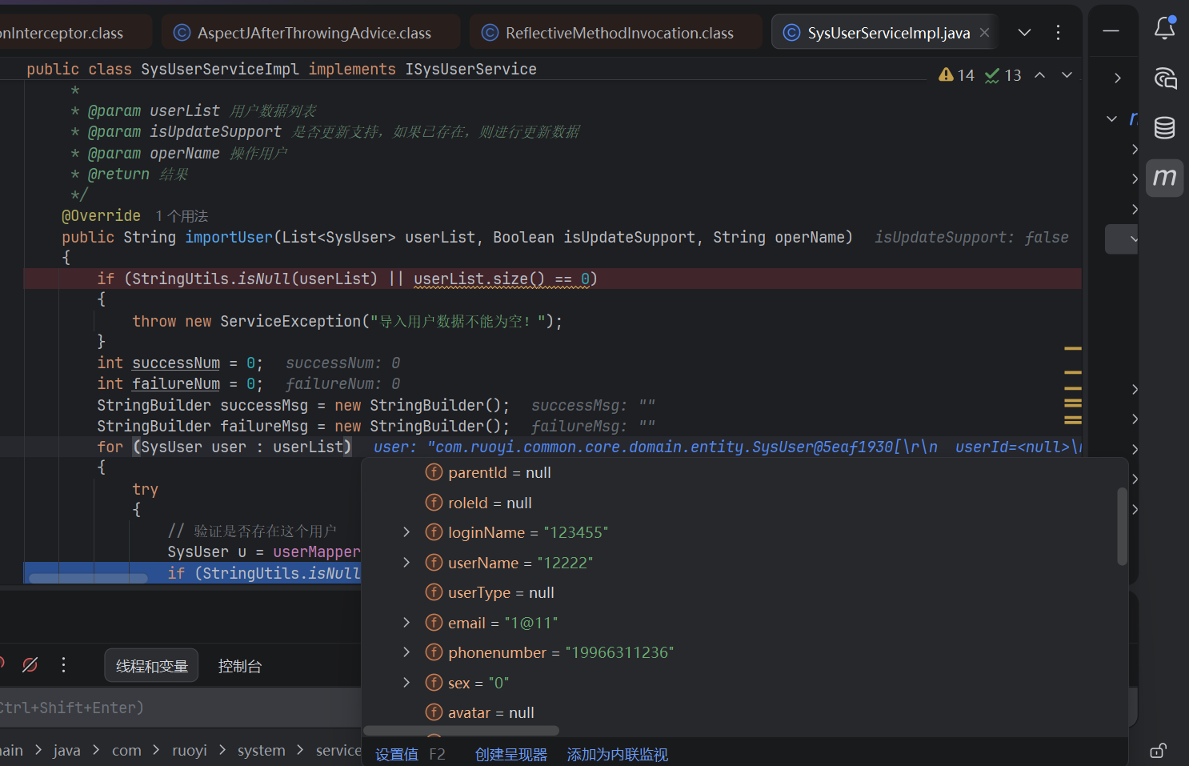This screenshot has height=766, width=1189.
Task: Select the parentId = null field
Action: 488,472
